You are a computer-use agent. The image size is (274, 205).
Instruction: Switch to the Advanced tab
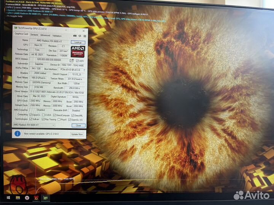[45, 35]
